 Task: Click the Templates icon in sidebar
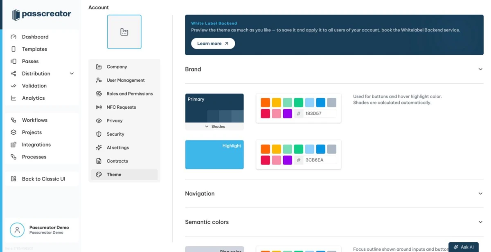14,49
